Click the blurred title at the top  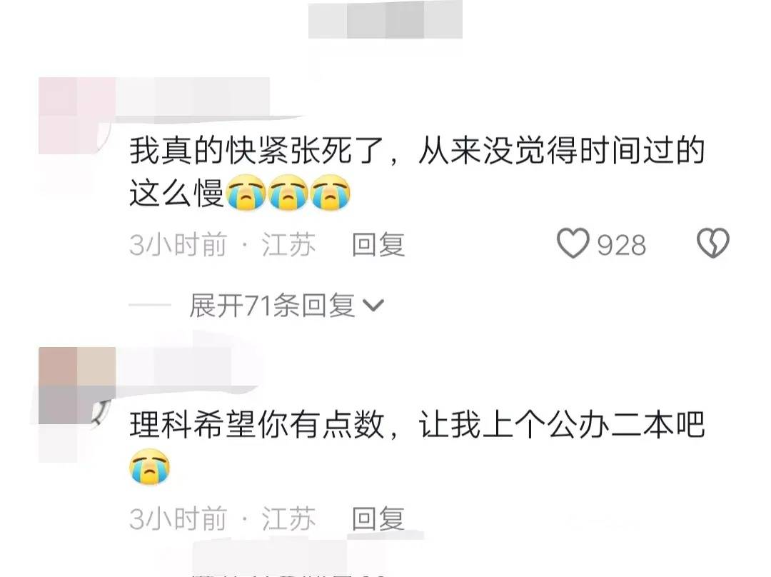click(385, 20)
